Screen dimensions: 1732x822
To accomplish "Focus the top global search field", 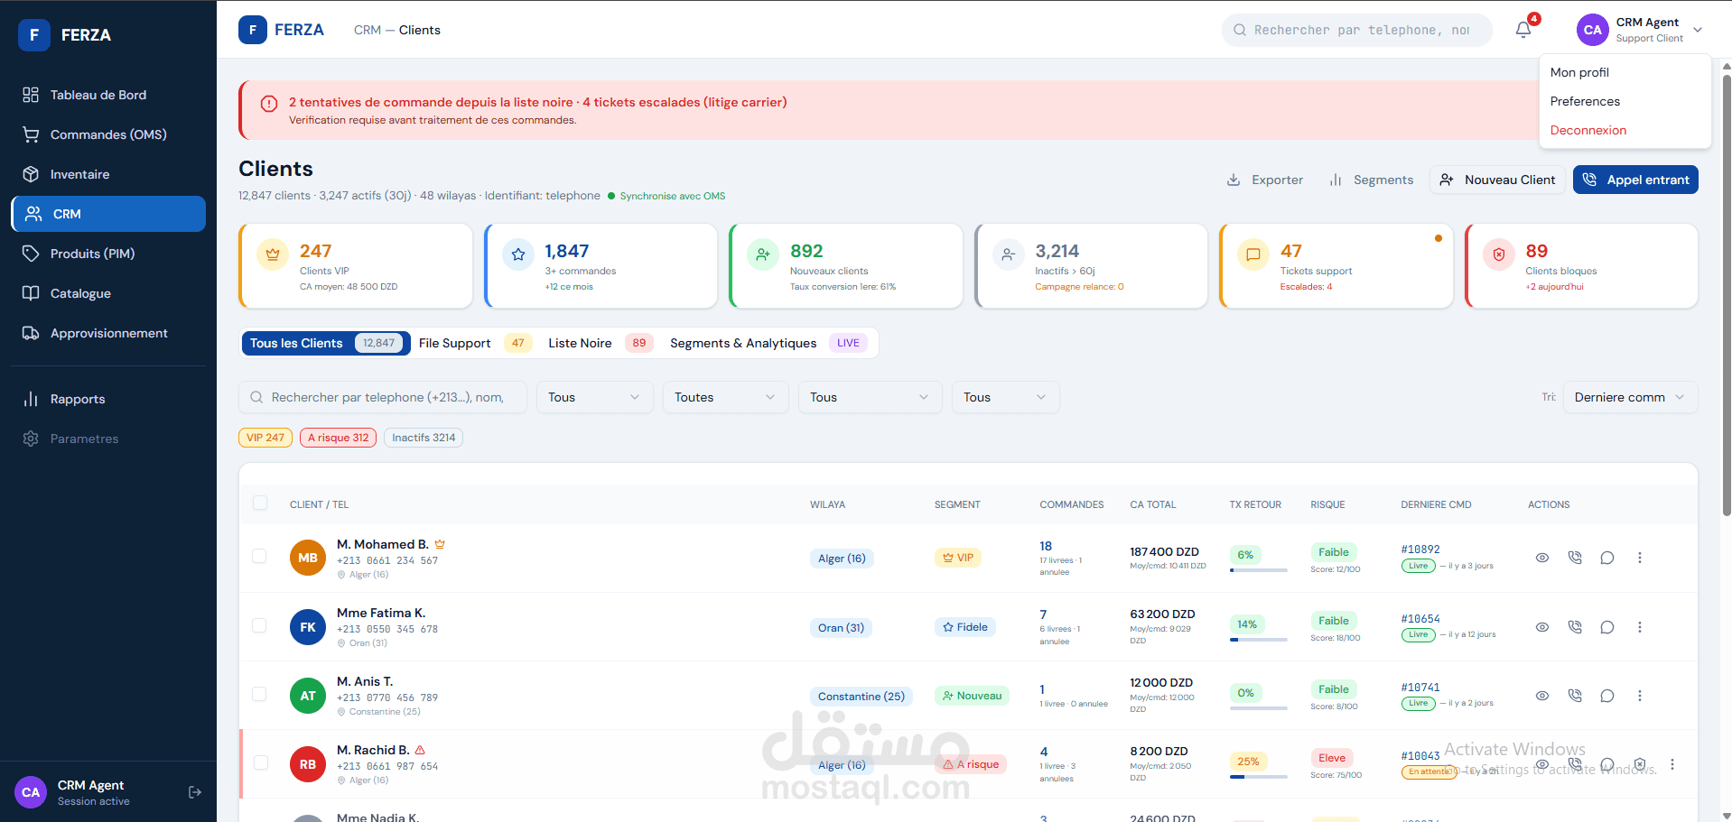I will coord(1357,30).
